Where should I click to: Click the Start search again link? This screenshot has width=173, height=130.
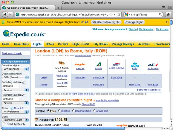[12, 53]
